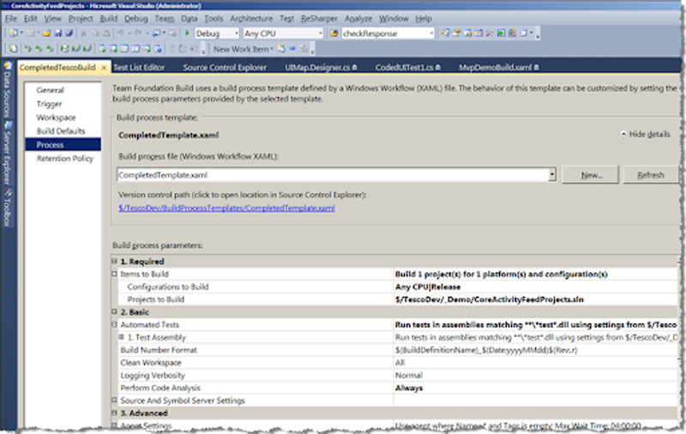
Task: Click document icon right of New Work Item
Action: click(281, 49)
